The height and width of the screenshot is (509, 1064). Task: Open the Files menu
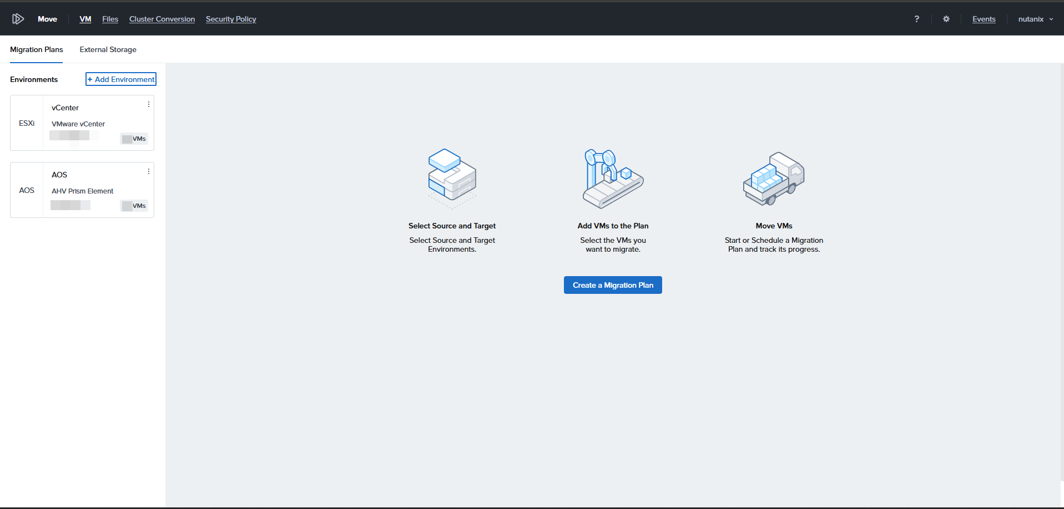coord(110,19)
